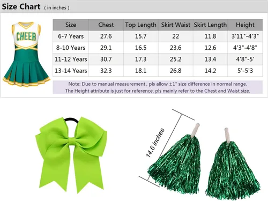
Task: Click the 'Size' column header
Action: coord(71,25)
